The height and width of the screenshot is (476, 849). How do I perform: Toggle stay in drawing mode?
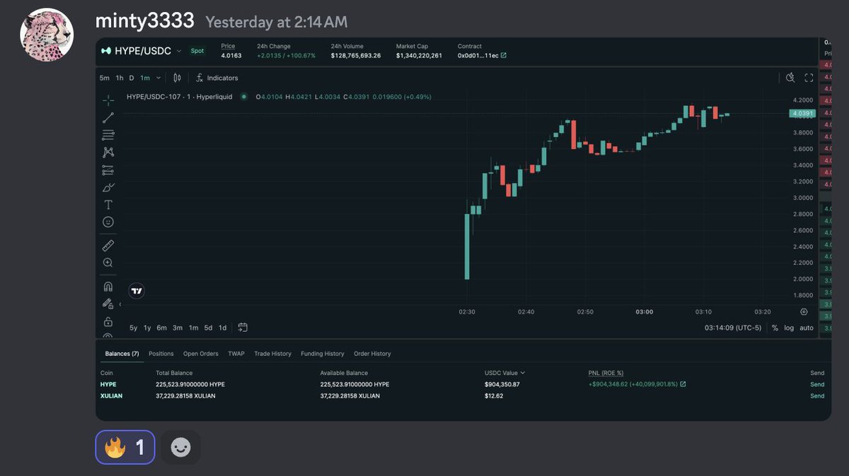pos(108,304)
